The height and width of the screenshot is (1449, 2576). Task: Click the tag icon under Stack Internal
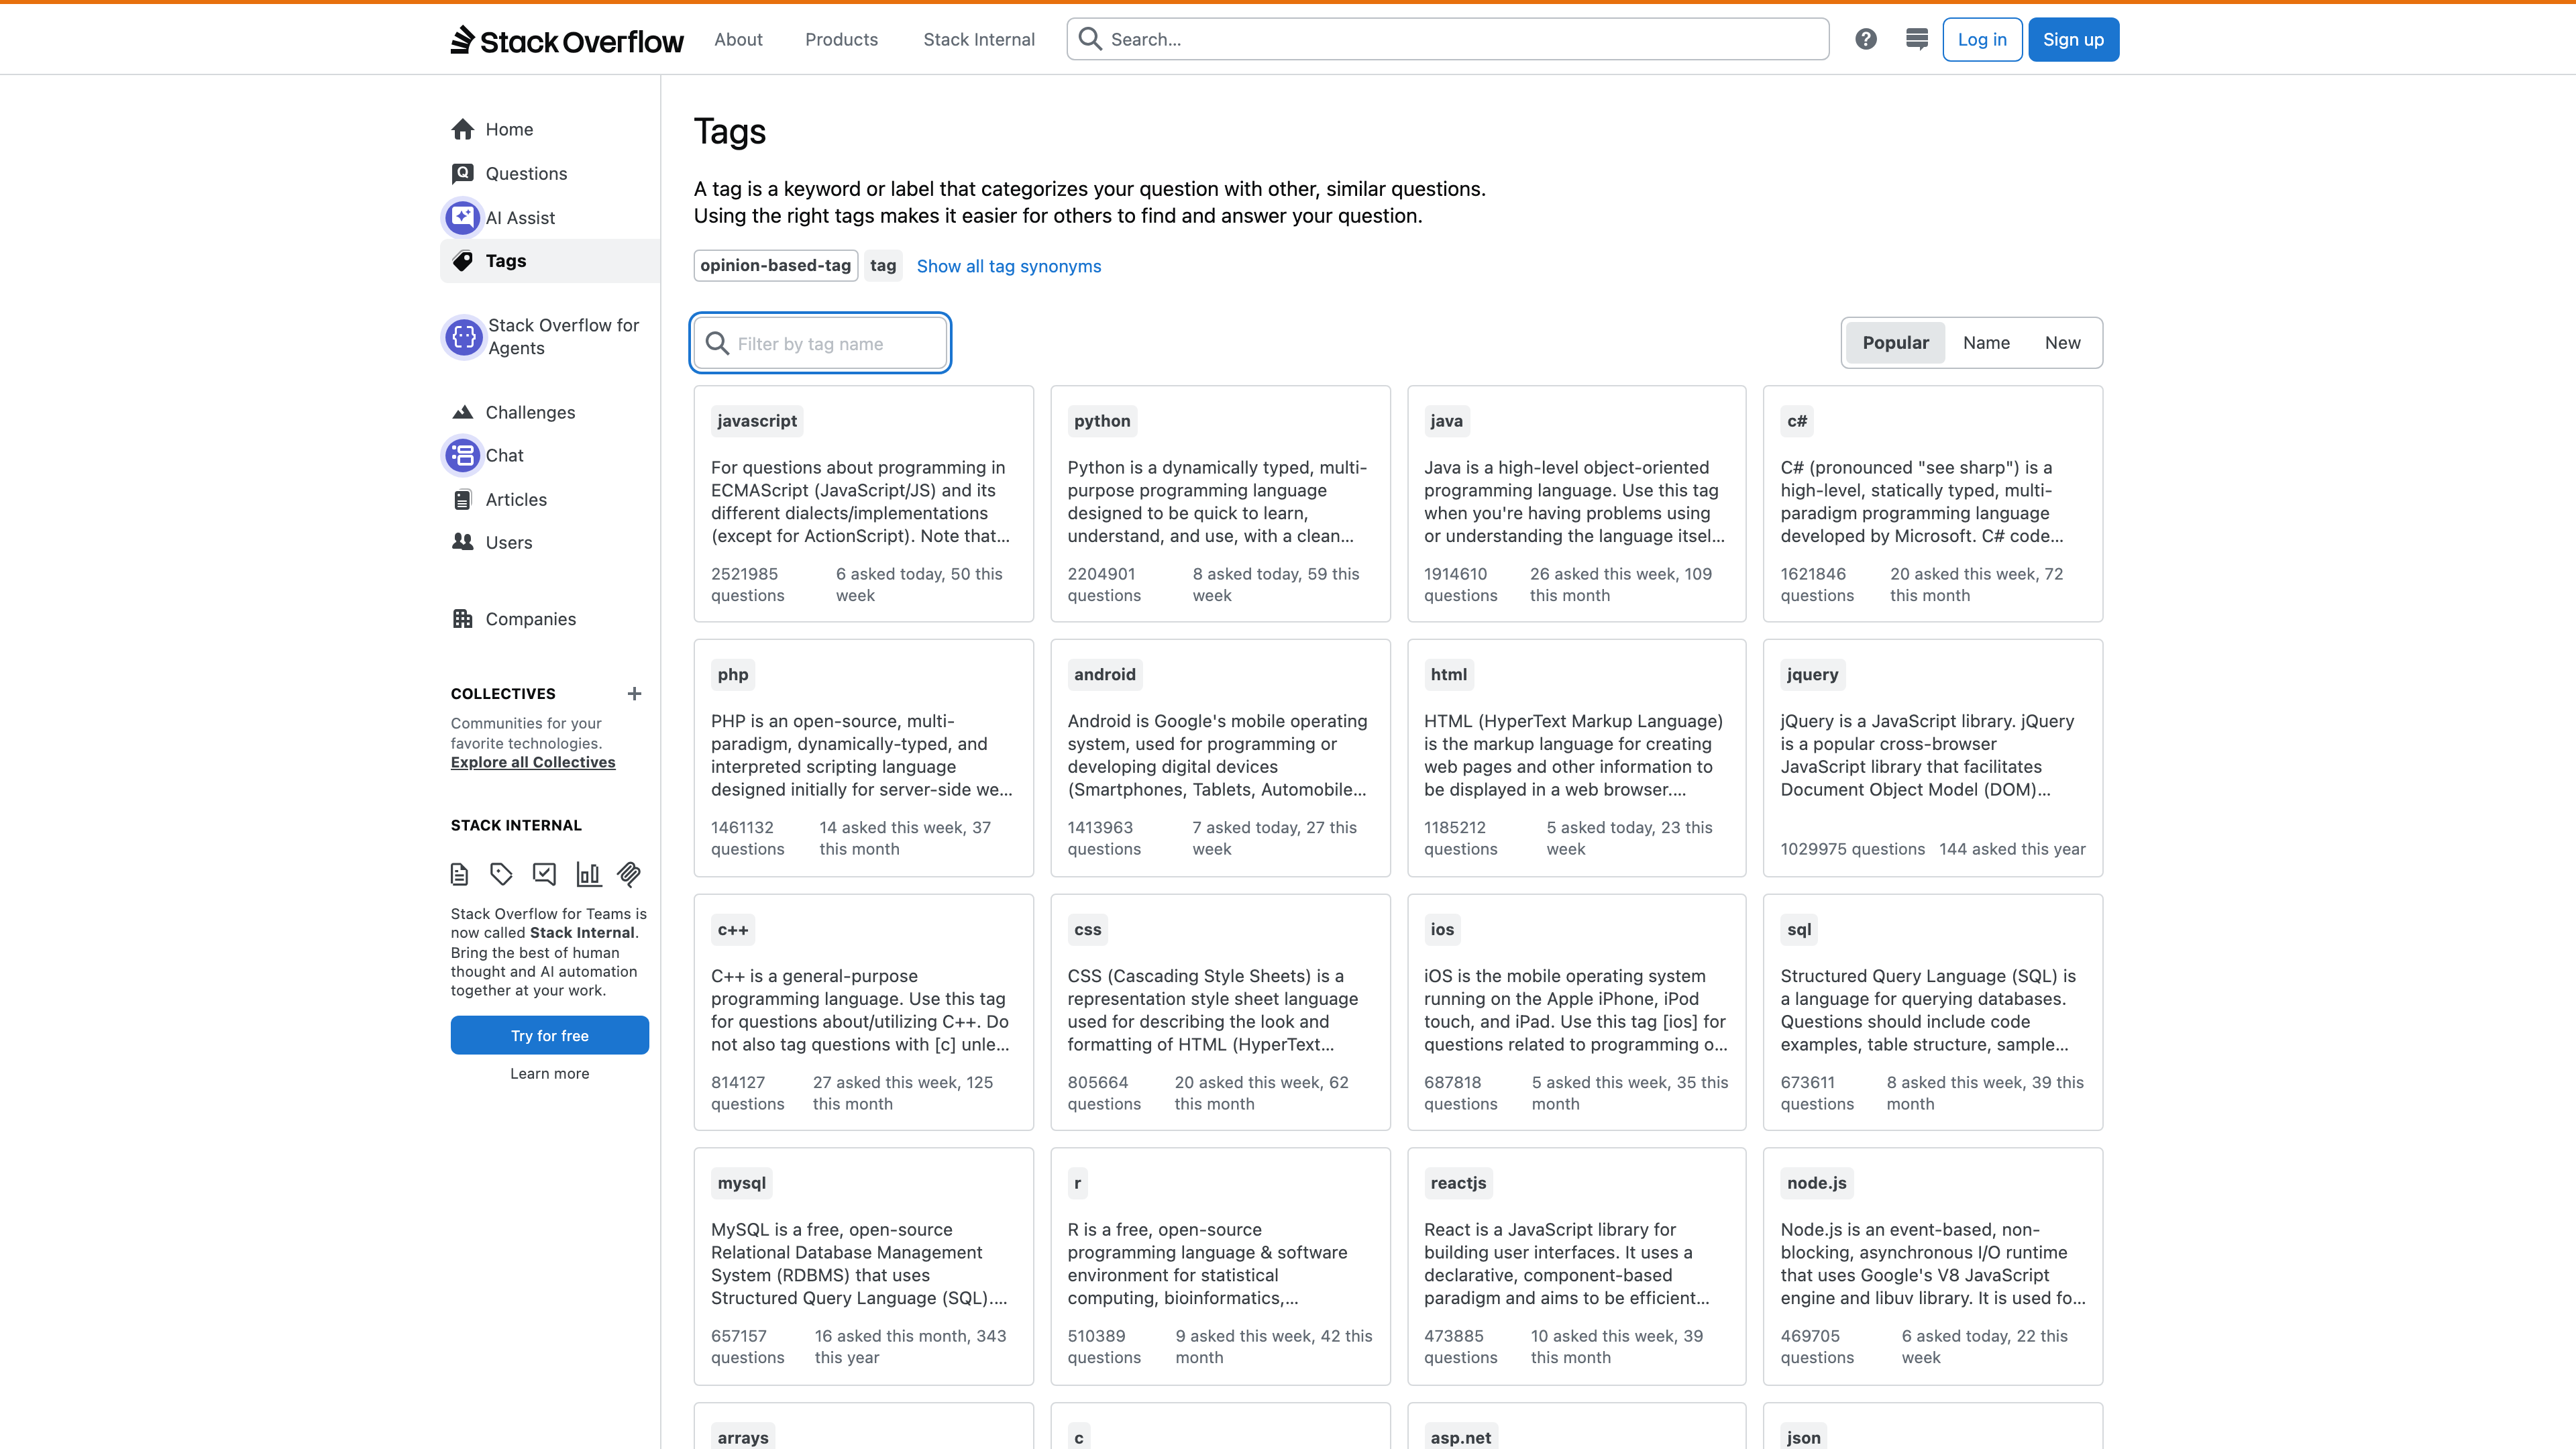click(501, 875)
